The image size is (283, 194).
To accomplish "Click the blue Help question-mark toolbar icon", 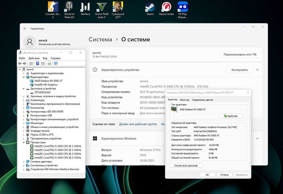I will click(x=38, y=63).
